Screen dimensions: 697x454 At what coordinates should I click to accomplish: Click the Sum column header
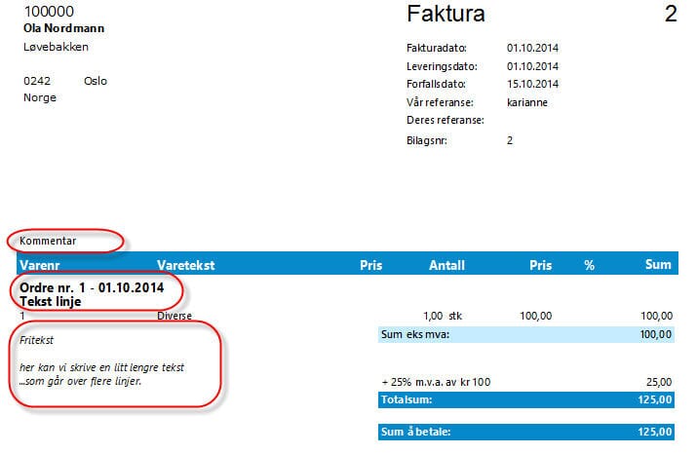click(658, 264)
